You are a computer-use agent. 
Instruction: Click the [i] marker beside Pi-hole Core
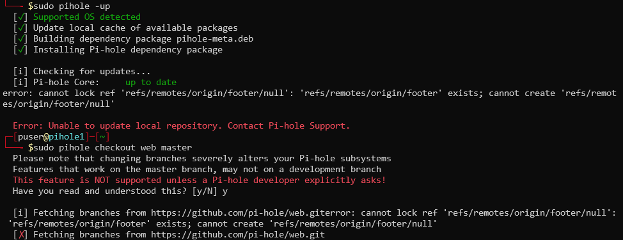pos(20,83)
